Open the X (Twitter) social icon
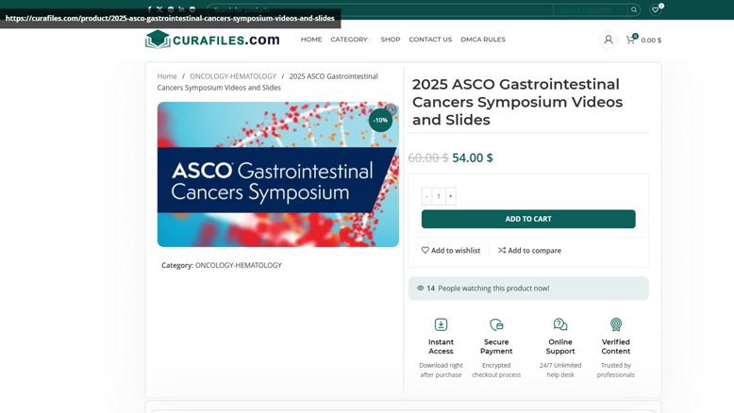The height and width of the screenshot is (413, 734). point(159,9)
